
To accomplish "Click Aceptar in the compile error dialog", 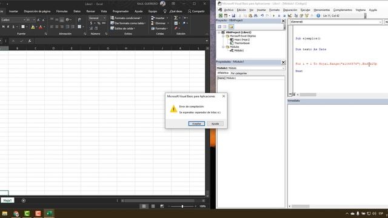I will [196, 124].
